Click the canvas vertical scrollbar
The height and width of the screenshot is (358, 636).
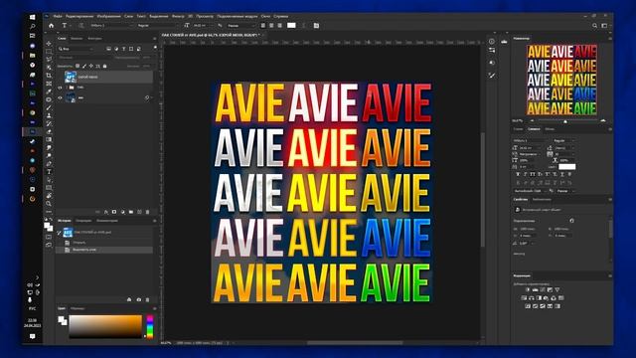(483, 190)
